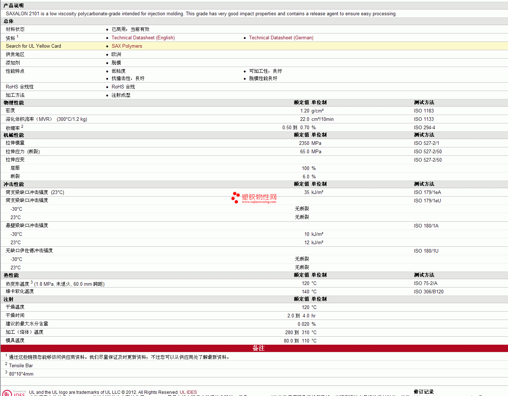Viewport: 508px width, 396px height.
Task: Click the ISO 1133 test method
Action: 424,119
